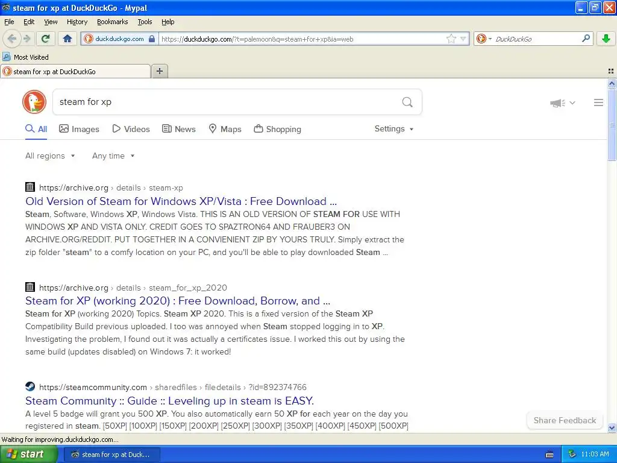Click the archive.org steam-xp URL breadcrumb

tap(111, 188)
